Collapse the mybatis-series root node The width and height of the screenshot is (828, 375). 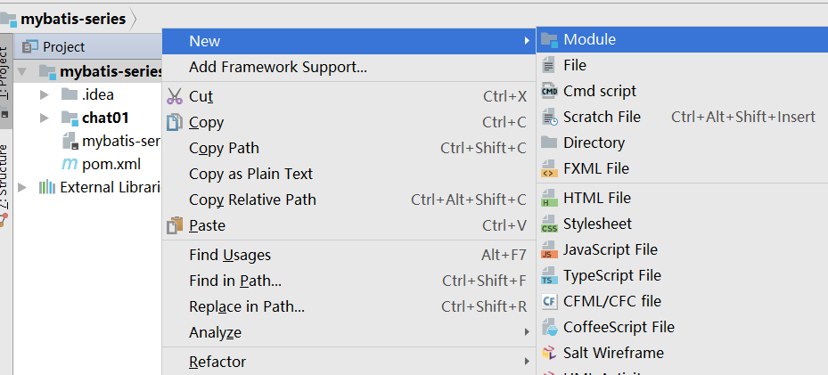tap(21, 71)
